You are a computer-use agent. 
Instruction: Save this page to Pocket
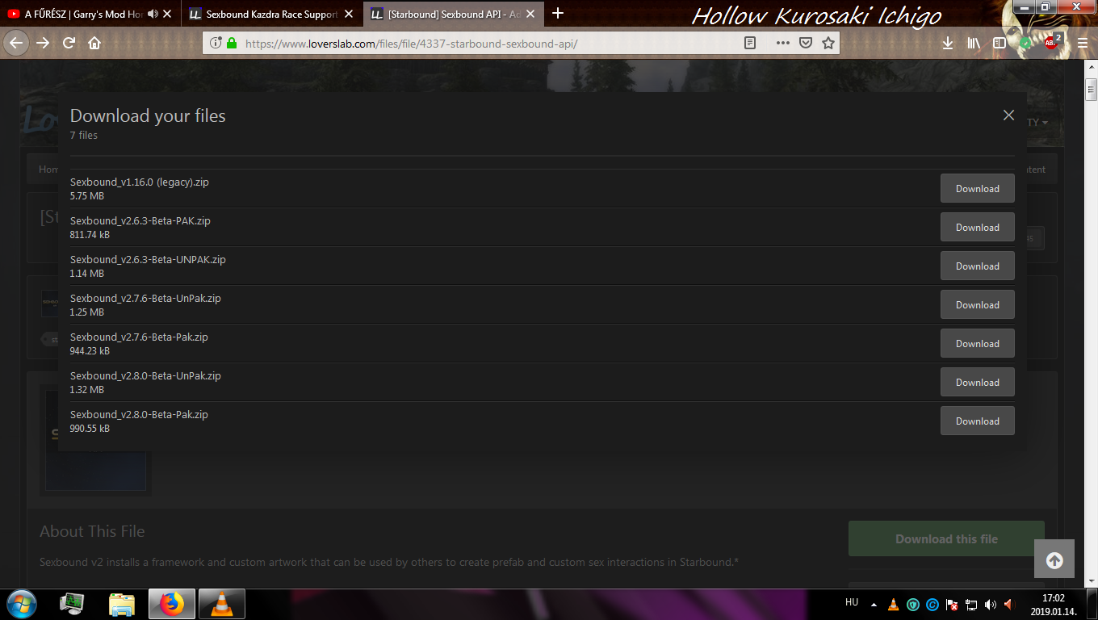click(x=806, y=43)
